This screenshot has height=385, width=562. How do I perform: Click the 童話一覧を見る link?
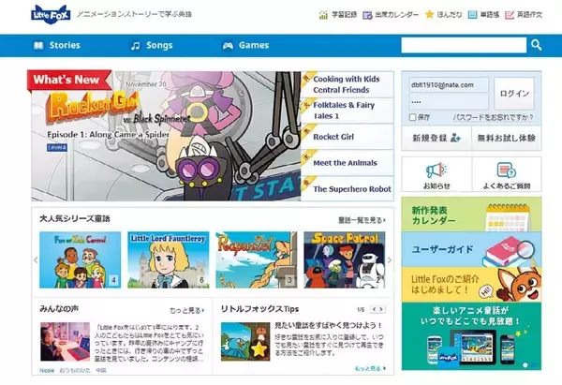[x=362, y=220]
